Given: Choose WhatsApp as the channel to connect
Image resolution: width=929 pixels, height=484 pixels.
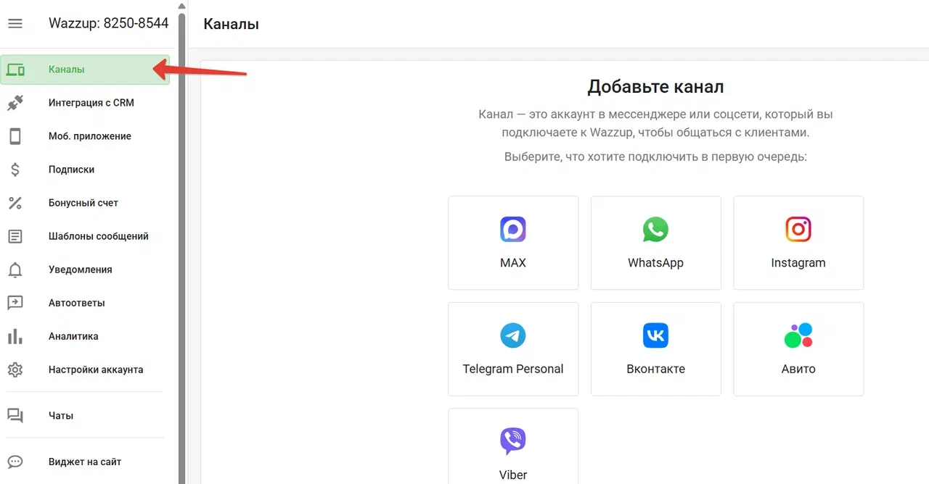Looking at the screenshot, I should pyautogui.click(x=655, y=243).
